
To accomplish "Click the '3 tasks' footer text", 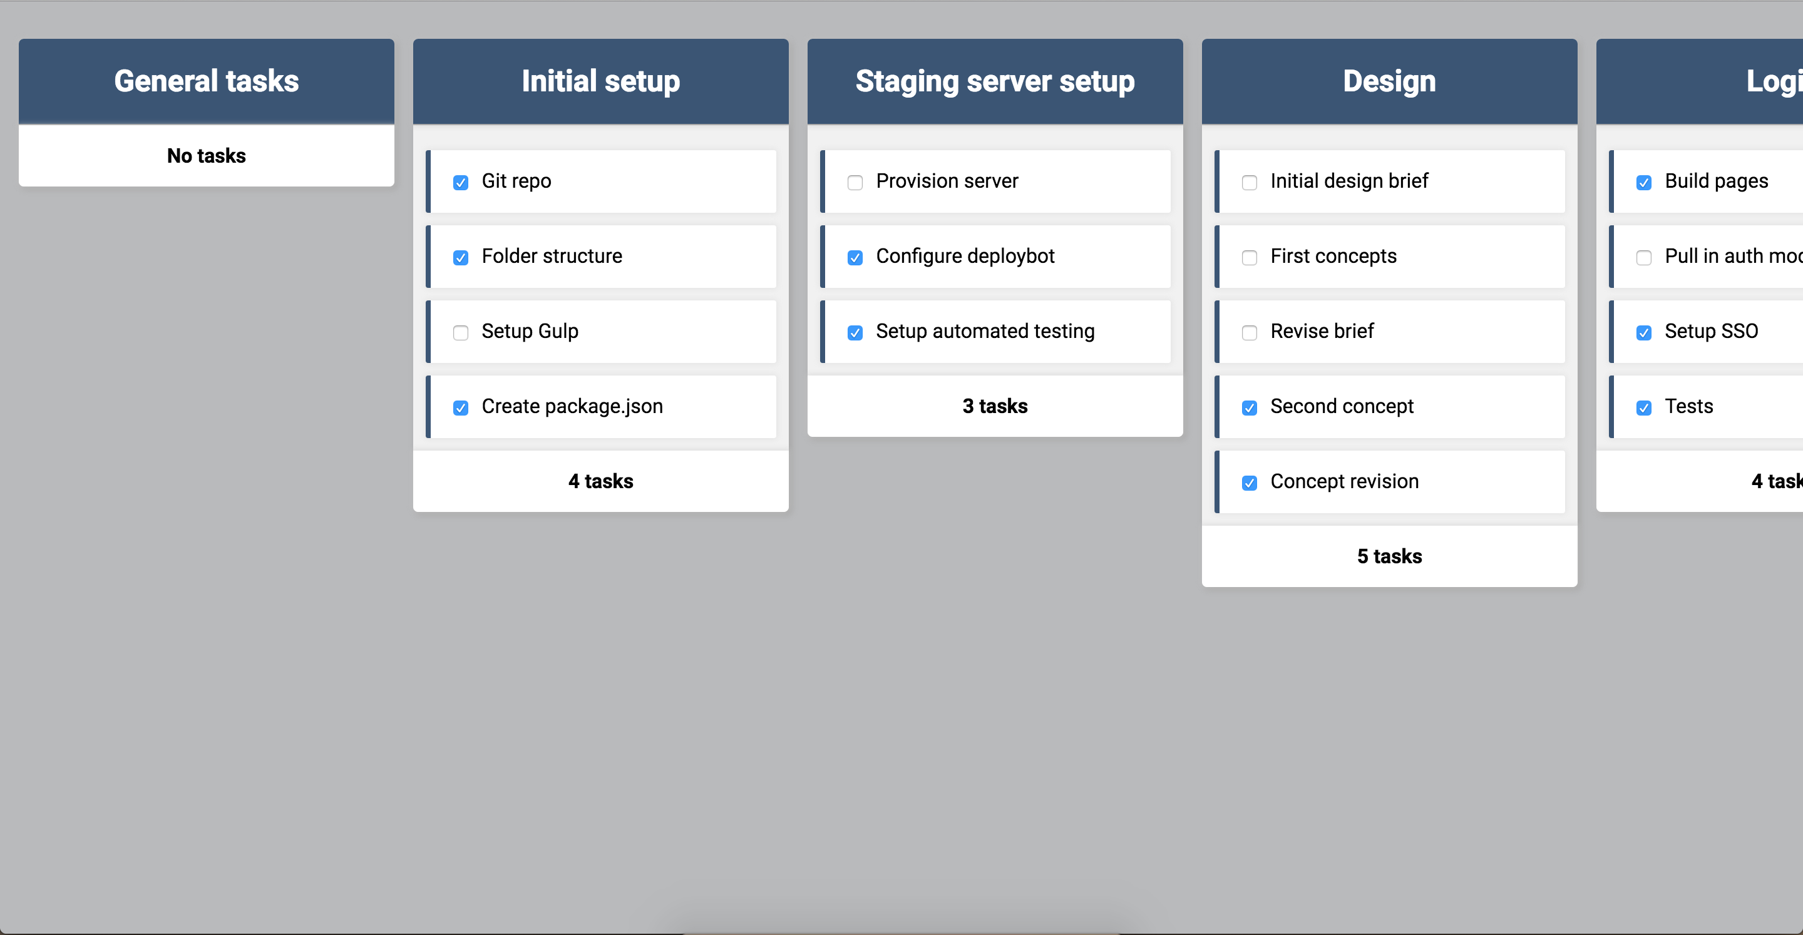I will pyautogui.click(x=995, y=407).
